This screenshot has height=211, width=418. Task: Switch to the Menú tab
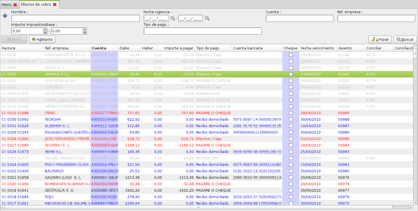[7, 4]
